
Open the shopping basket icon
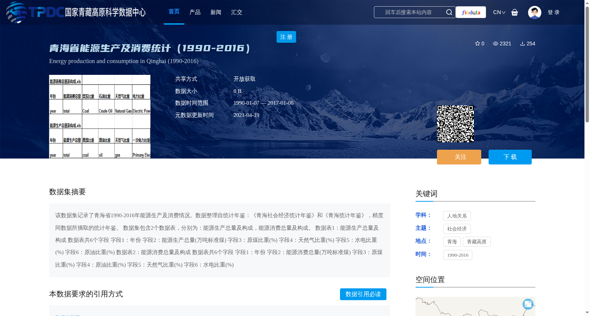coord(514,12)
